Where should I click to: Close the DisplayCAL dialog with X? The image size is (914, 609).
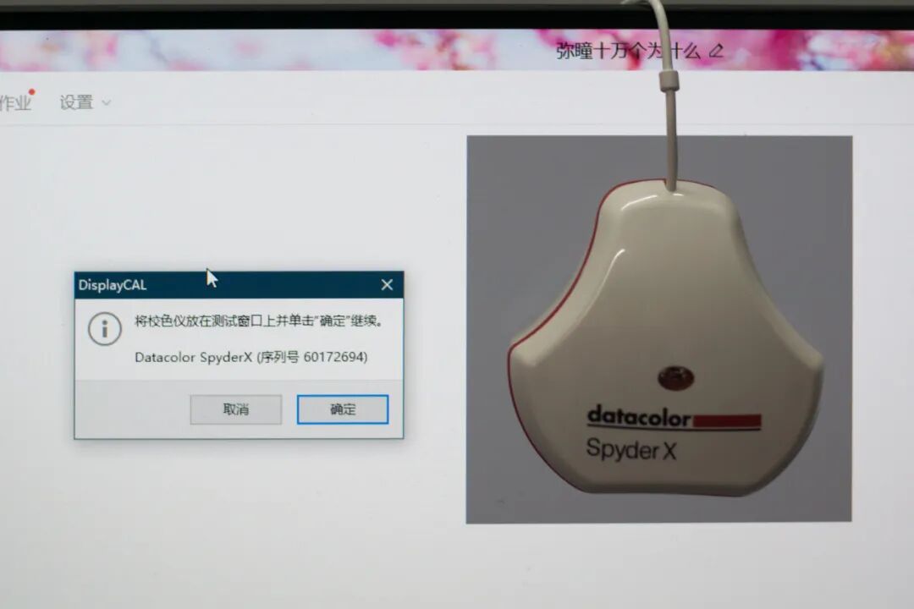click(x=387, y=284)
